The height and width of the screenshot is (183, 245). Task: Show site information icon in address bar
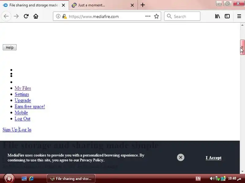click(58, 16)
